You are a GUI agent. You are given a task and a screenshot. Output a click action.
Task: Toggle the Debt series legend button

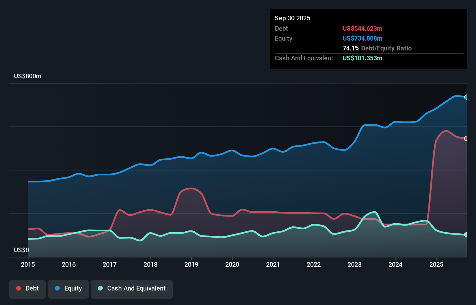(28, 289)
